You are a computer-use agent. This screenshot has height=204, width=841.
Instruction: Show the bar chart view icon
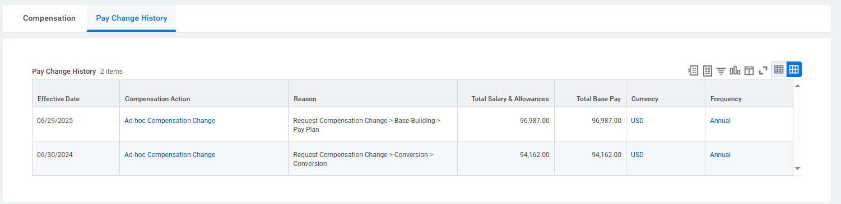point(735,70)
